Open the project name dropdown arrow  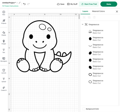click(x=17, y=3)
